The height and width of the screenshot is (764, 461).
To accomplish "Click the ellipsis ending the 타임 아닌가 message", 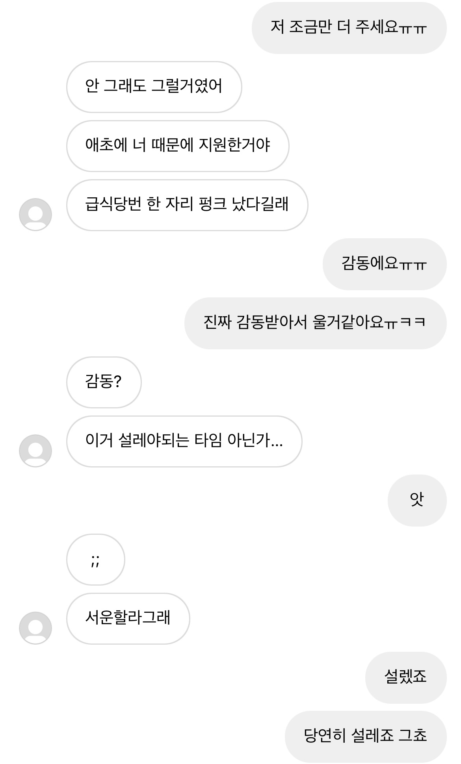I will (x=277, y=445).
